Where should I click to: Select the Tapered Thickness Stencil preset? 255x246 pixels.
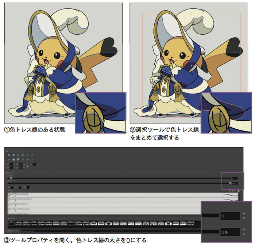coord(123,195)
